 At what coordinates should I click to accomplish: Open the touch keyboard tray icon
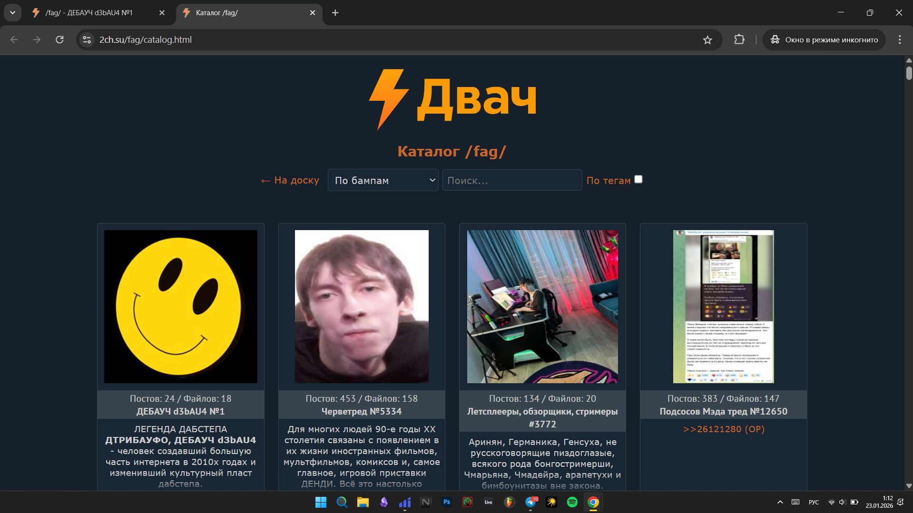(795, 502)
